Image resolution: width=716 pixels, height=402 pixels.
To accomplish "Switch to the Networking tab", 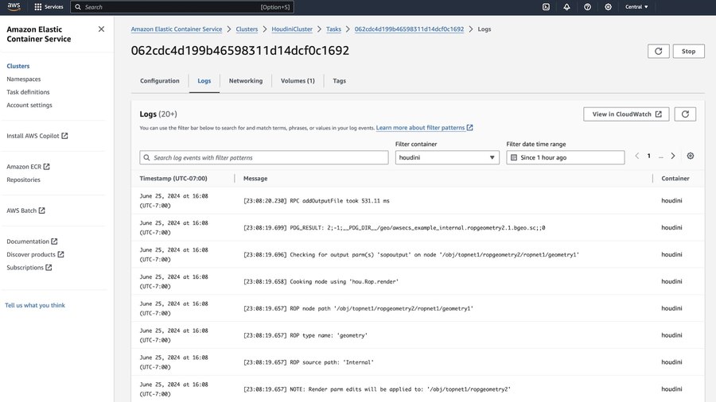I will point(246,81).
